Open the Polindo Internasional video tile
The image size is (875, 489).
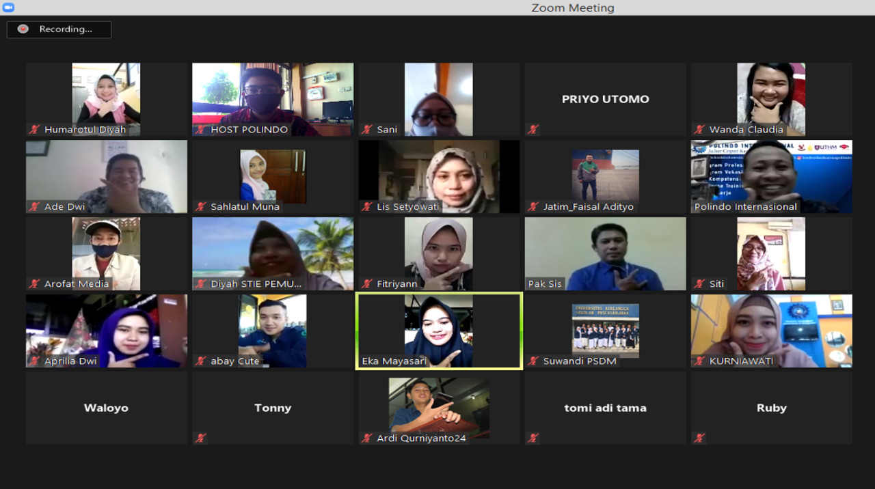click(x=771, y=176)
